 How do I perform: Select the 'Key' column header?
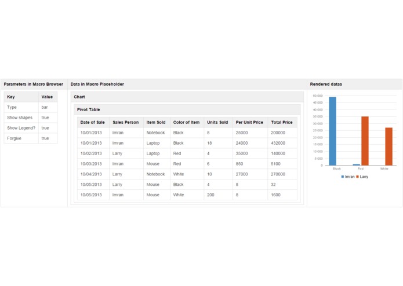(x=21, y=97)
